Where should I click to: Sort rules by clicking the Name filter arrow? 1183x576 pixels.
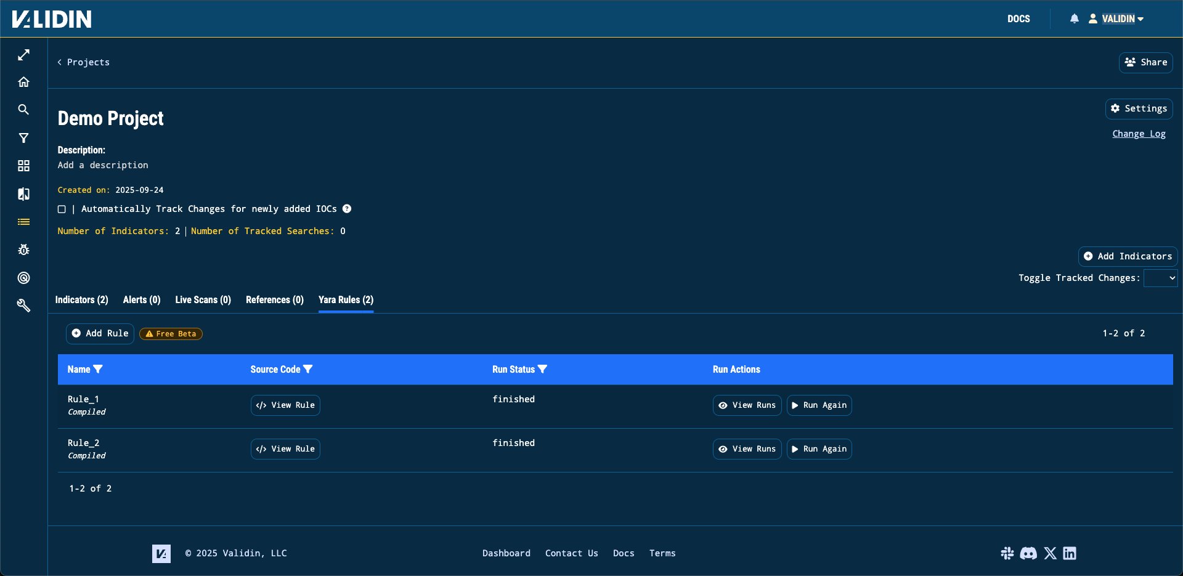tap(99, 369)
